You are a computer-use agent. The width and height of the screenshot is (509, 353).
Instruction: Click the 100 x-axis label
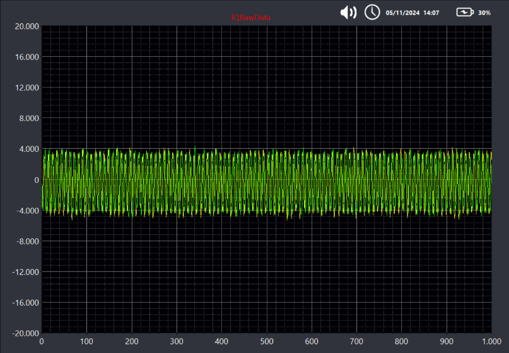86,341
